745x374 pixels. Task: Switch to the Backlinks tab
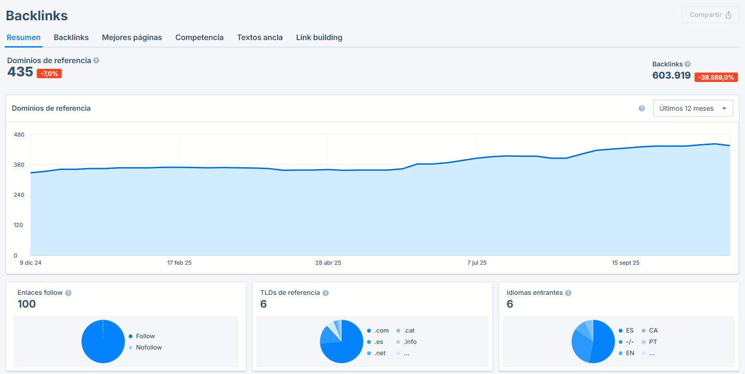coord(71,38)
